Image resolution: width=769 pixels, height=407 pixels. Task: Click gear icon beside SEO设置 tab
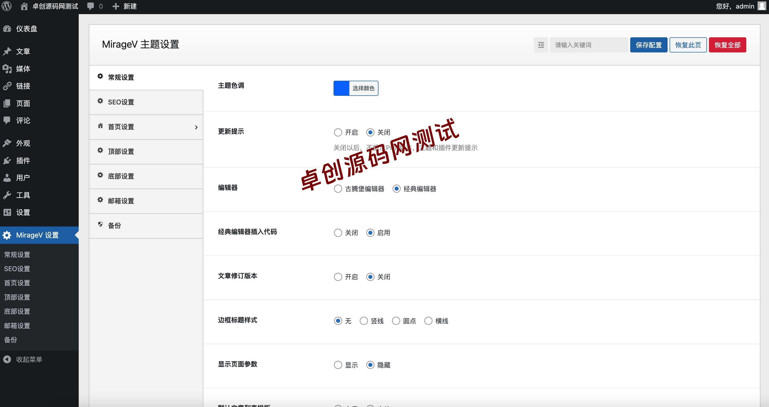[100, 101]
